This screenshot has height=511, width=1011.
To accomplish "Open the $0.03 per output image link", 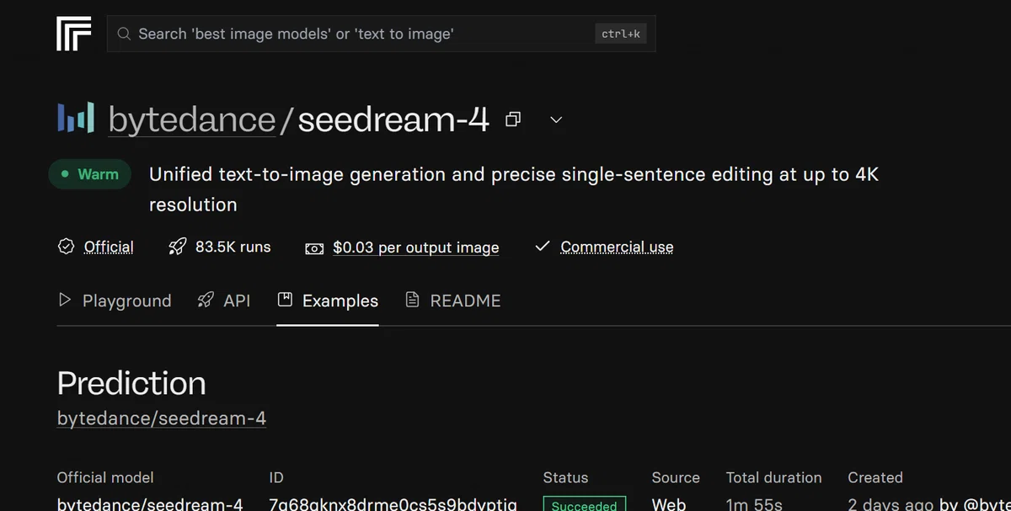I will (416, 248).
